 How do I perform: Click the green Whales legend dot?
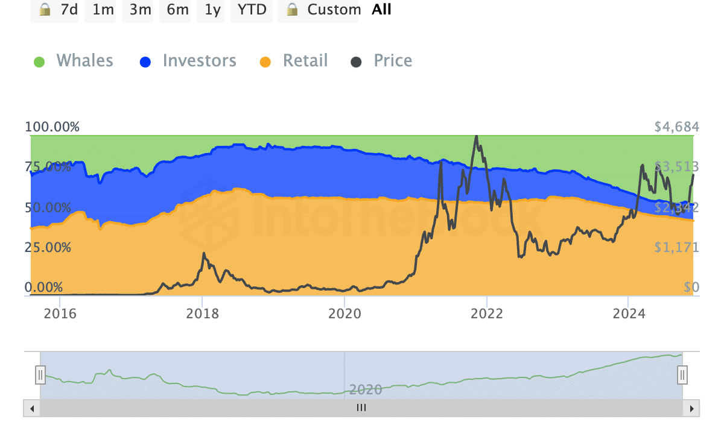(x=39, y=61)
